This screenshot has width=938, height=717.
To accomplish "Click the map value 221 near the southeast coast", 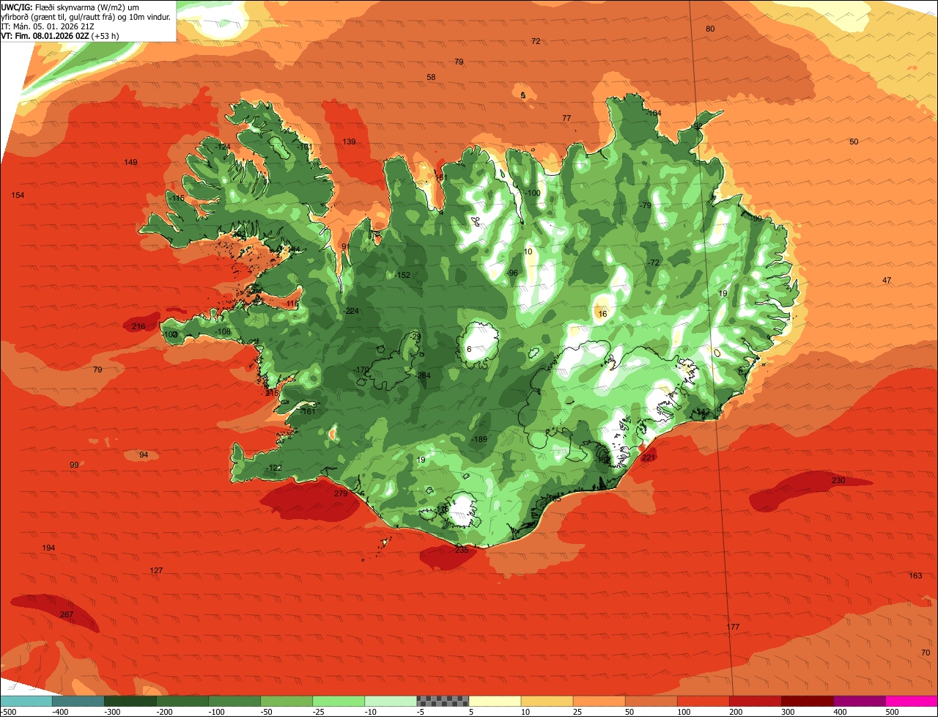I will click(x=649, y=457).
